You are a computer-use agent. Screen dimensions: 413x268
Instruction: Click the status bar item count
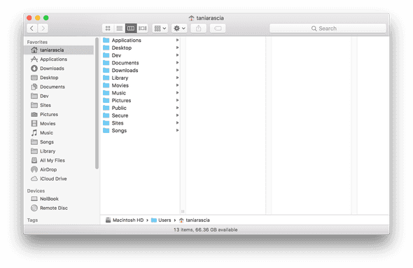[205, 230]
